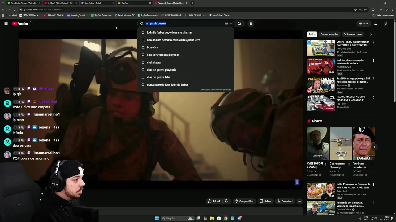This screenshot has height=222, width=396.
Task: Show more filter chips with arrow
Action: coord(371,34)
